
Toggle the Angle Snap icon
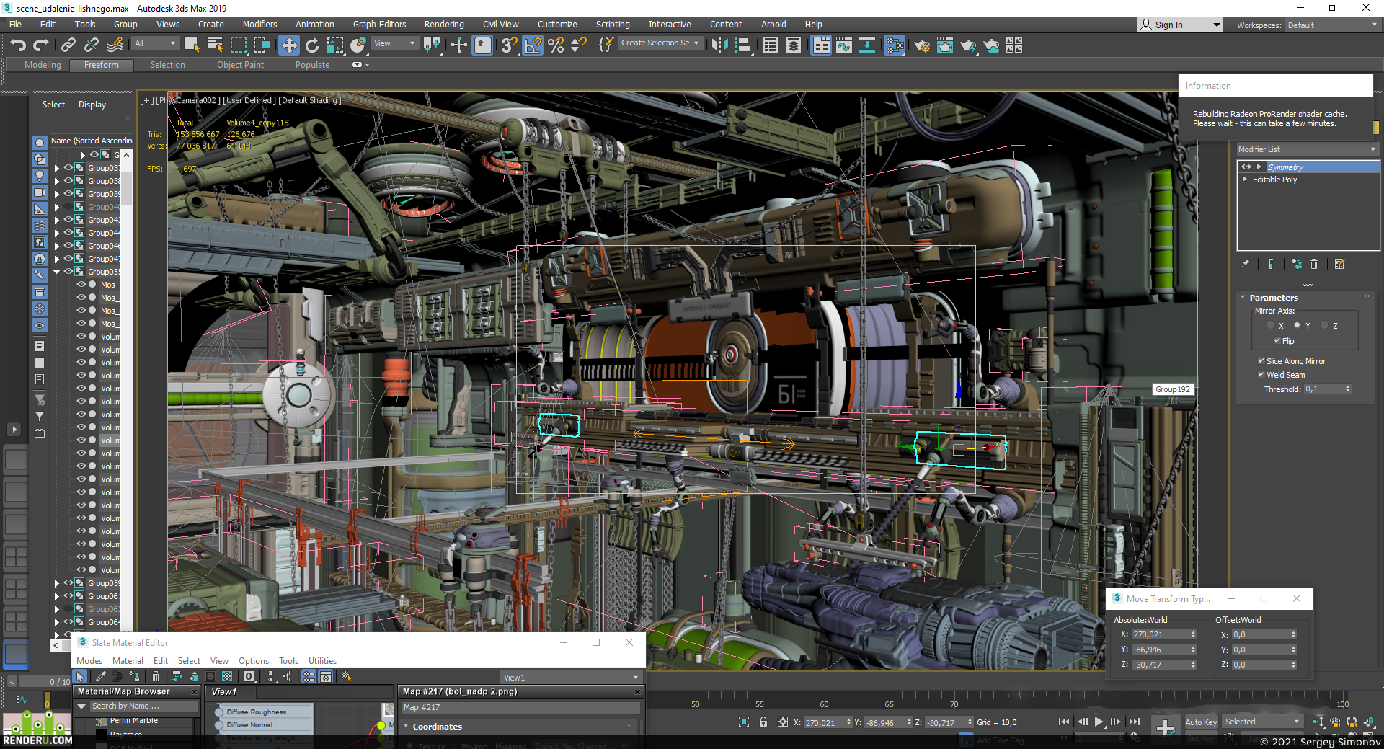tap(533, 45)
